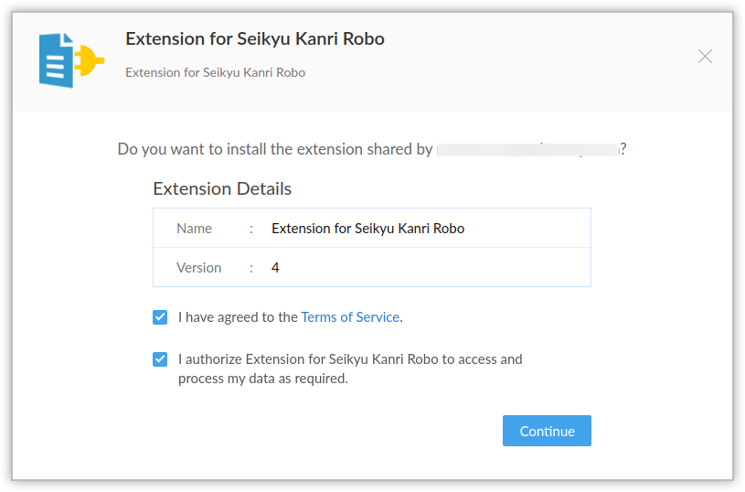The width and height of the screenshot is (745, 492).
Task: Click the redacted sharer name
Action: click(527, 149)
